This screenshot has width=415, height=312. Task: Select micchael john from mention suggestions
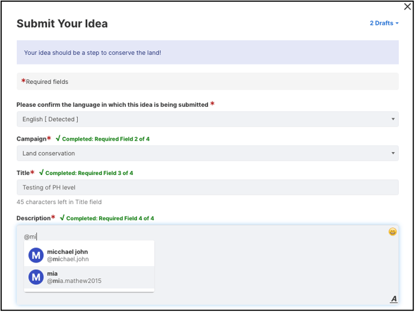89,255
